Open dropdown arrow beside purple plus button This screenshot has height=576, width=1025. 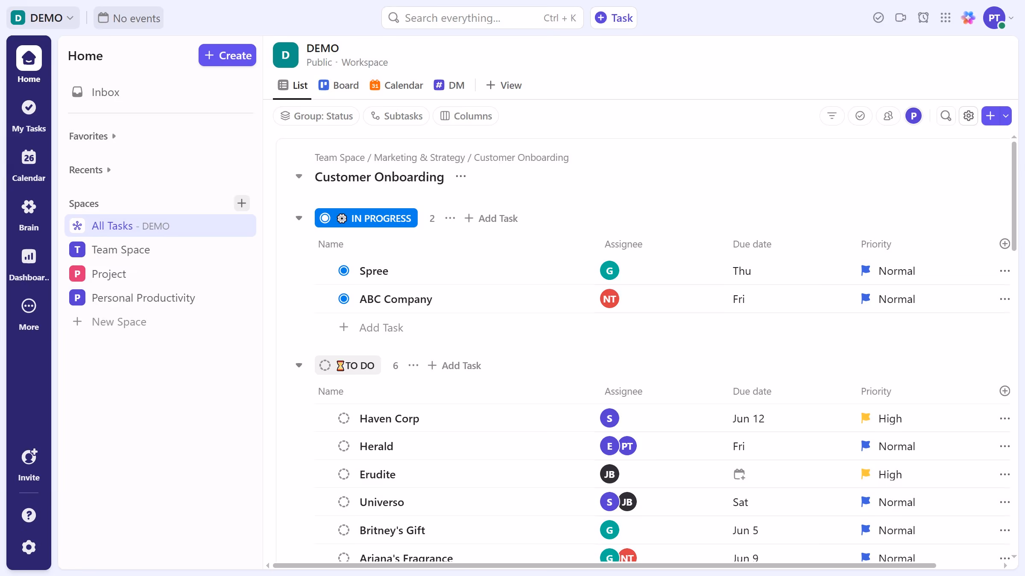[x=1006, y=116]
